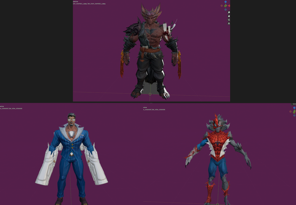Screen dimensions: 296x205
Task: Click the green Y axis on top viewport gizmo
Action: [225, 6]
